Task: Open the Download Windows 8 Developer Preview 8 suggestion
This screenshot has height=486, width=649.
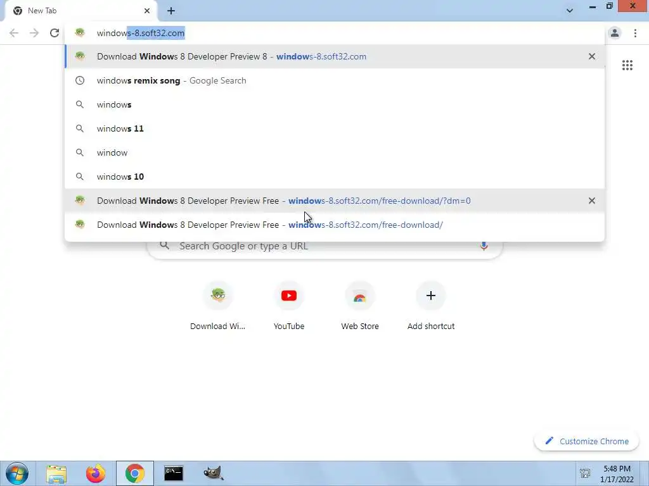Action: click(335, 56)
